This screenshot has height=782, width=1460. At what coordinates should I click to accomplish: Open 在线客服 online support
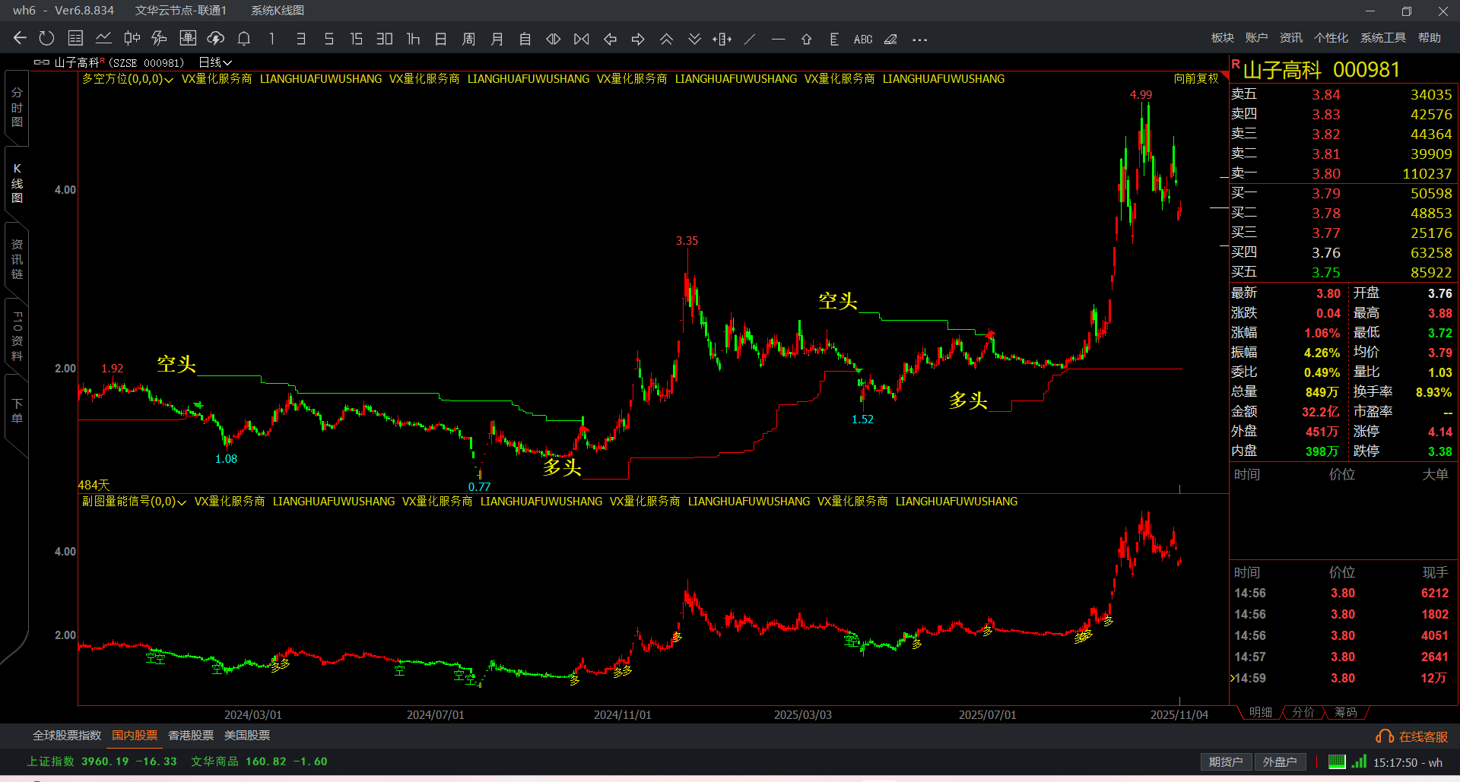(x=1412, y=736)
